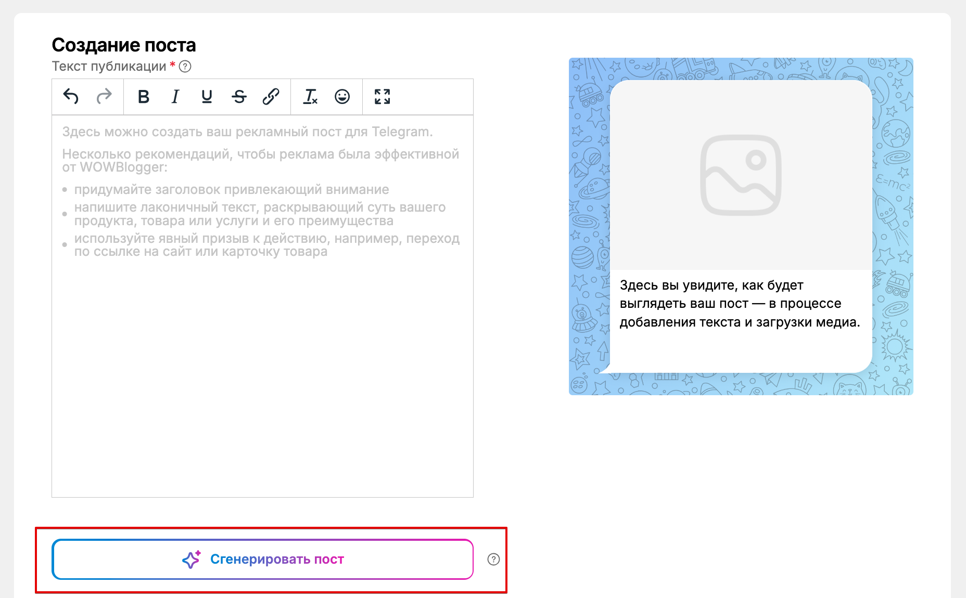Enable underline text style
The height and width of the screenshot is (598, 966).
(207, 97)
